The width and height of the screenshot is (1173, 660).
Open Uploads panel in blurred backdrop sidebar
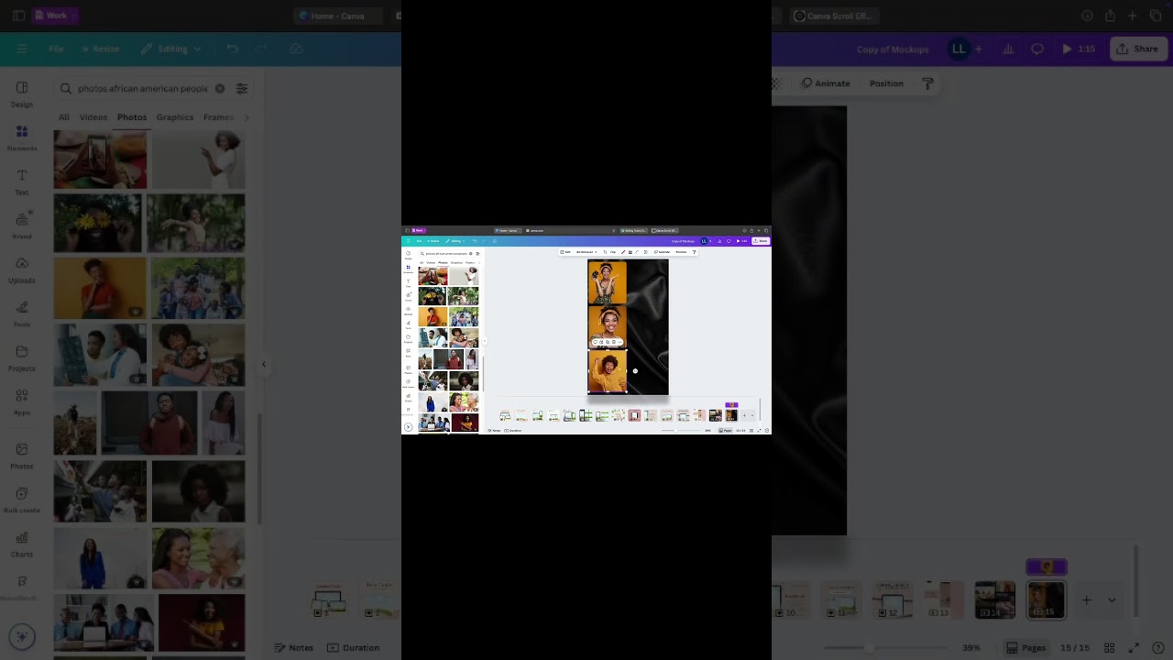click(22, 269)
